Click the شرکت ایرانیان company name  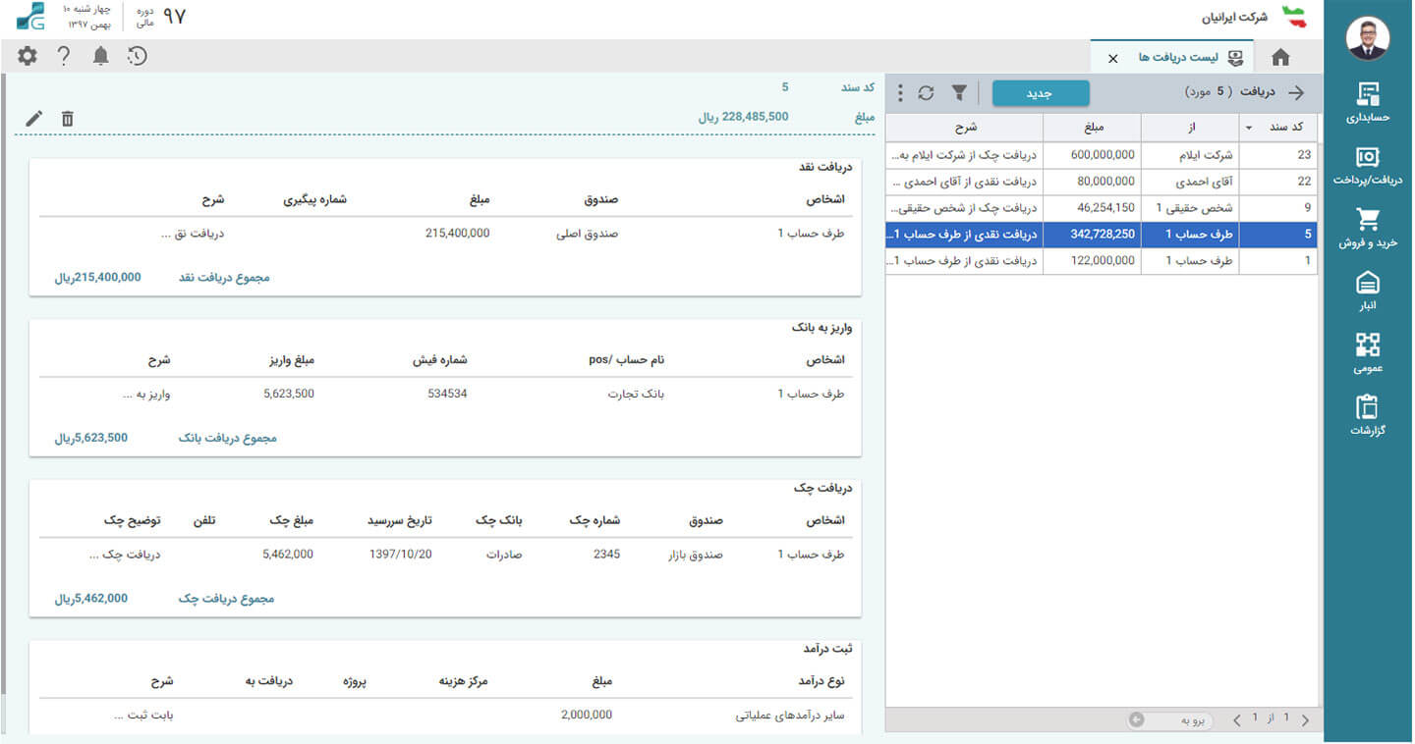1234,18
